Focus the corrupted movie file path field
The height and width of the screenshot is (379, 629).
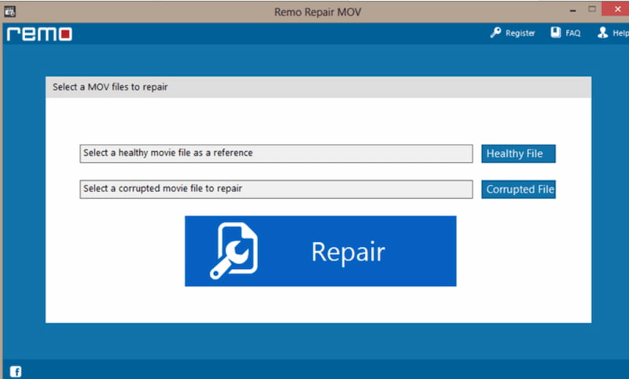click(276, 189)
